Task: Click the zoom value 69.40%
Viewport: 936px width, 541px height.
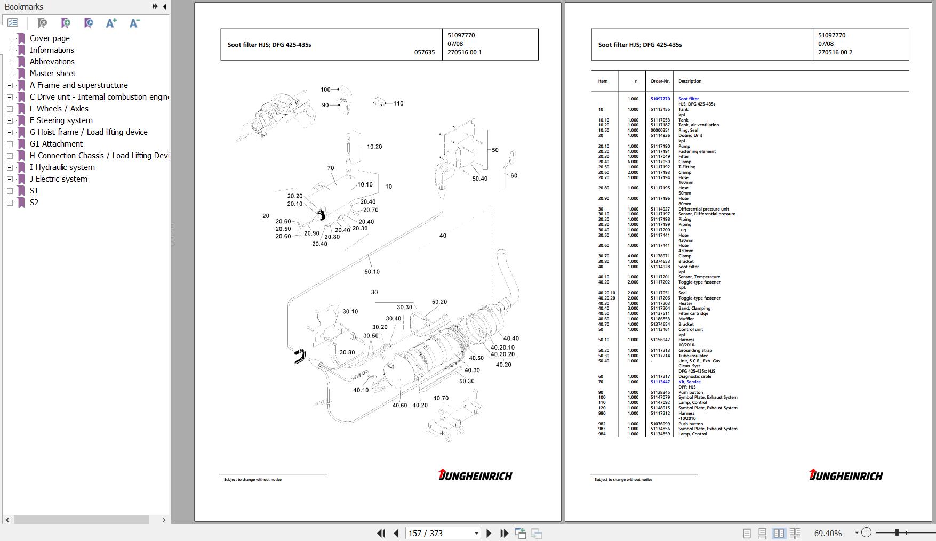Action: click(828, 533)
